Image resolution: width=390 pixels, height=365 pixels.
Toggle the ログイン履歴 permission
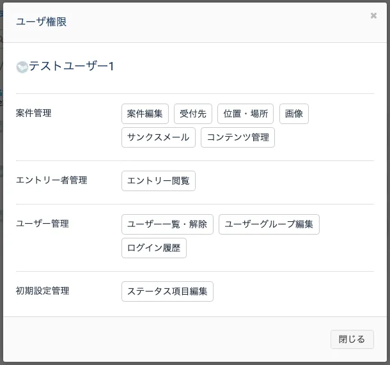[x=154, y=248]
